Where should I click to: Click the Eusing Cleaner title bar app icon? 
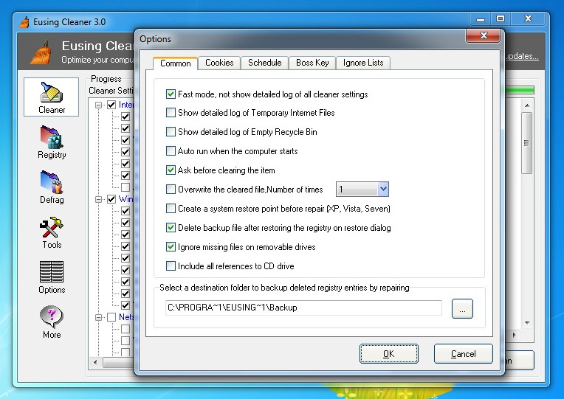[x=24, y=22]
